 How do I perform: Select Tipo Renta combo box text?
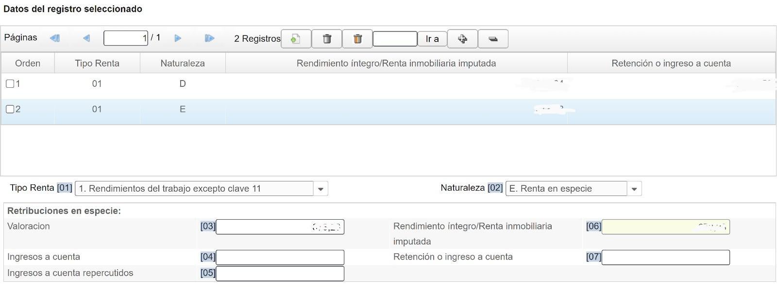click(194, 189)
